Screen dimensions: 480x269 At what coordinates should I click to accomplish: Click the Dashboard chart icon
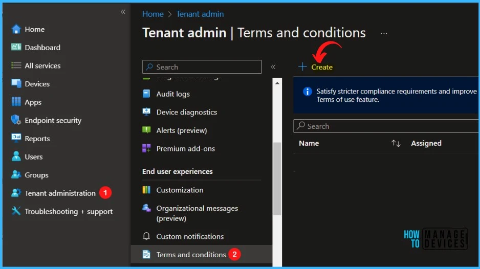click(x=16, y=47)
